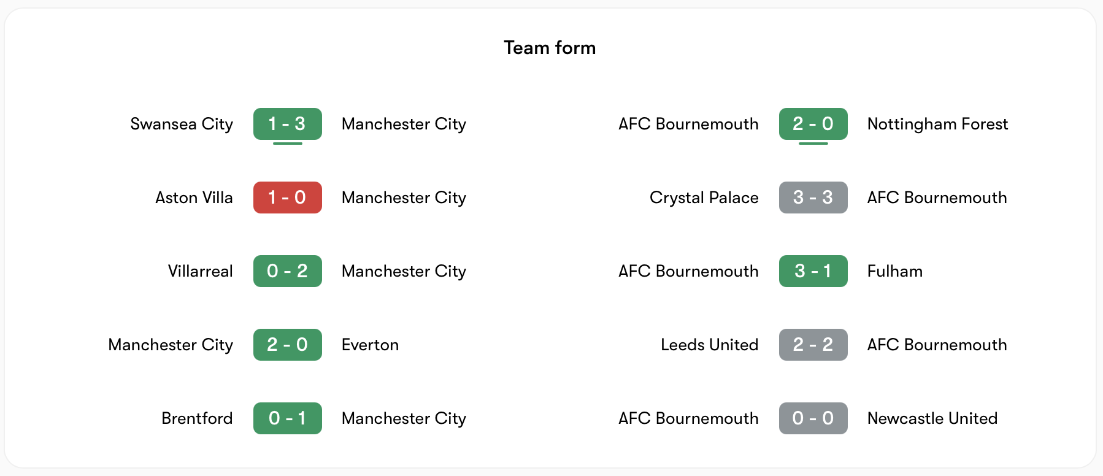Open the Bournemouth 0-0 Newcastle result badge
1103x476 pixels.
click(813, 418)
